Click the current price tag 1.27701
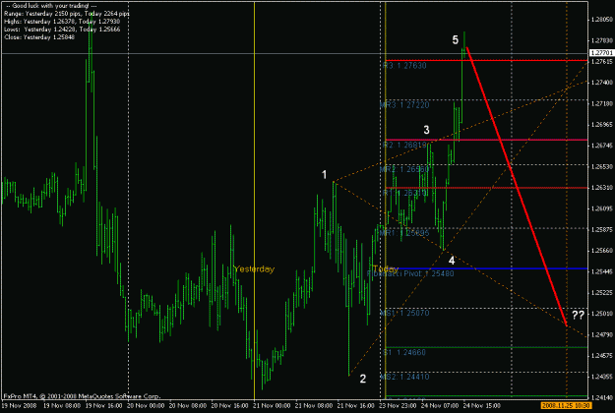Viewport: 615px width, 413px height. tap(601, 52)
